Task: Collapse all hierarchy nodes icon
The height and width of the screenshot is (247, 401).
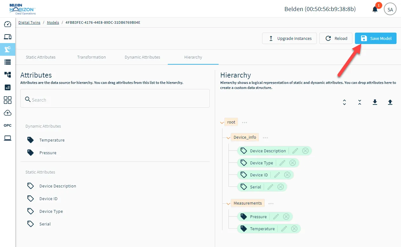Action: (359, 102)
